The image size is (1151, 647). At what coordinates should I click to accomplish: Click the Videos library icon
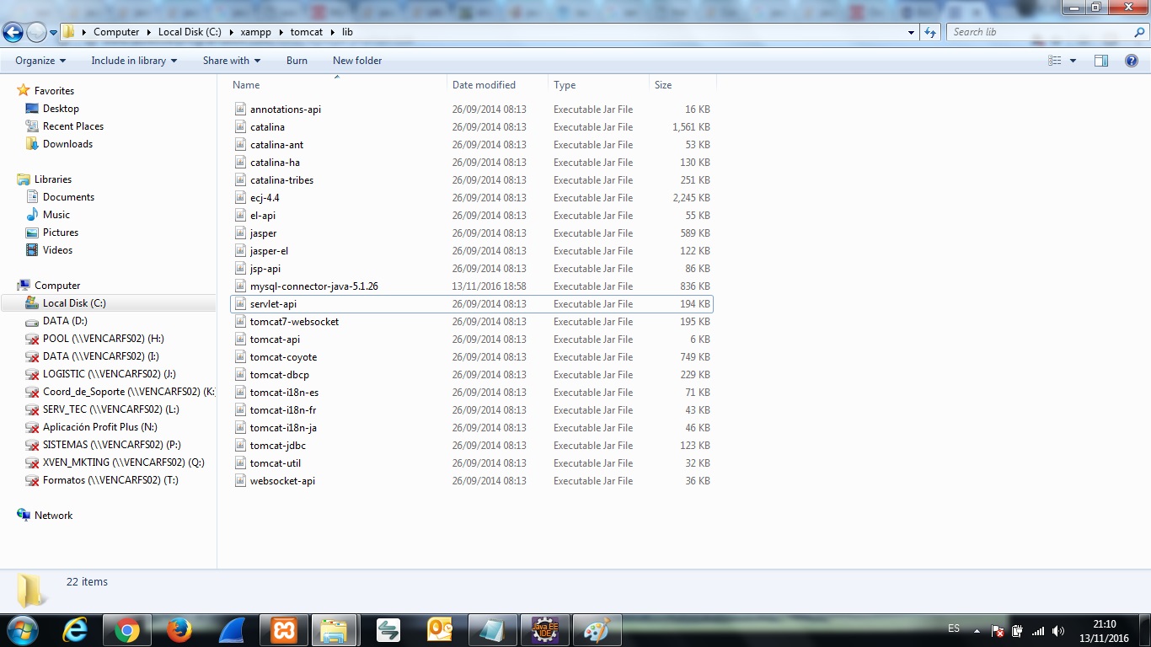(32, 250)
